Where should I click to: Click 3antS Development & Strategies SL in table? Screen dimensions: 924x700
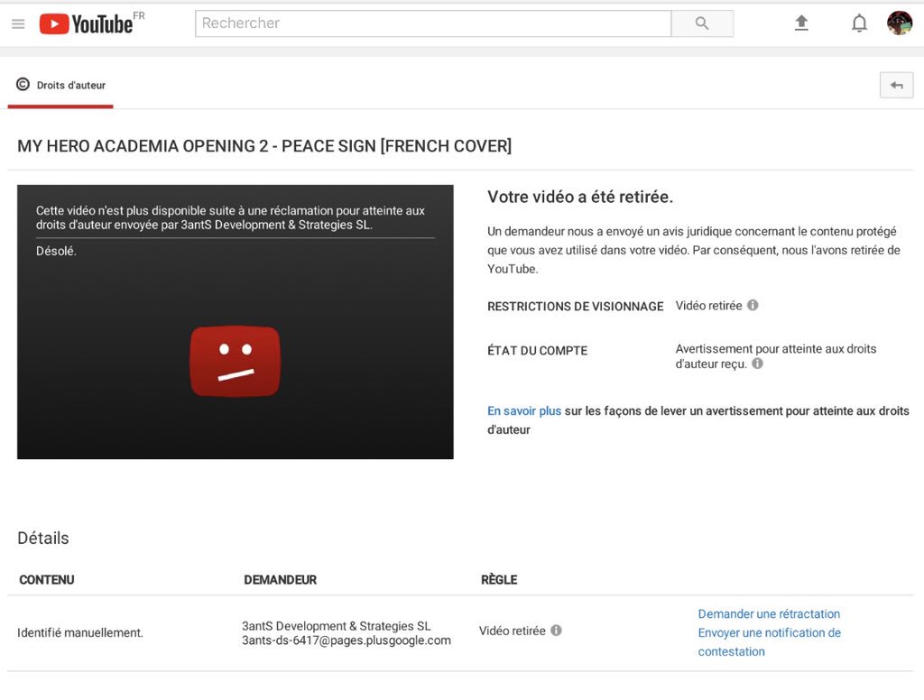(336, 626)
